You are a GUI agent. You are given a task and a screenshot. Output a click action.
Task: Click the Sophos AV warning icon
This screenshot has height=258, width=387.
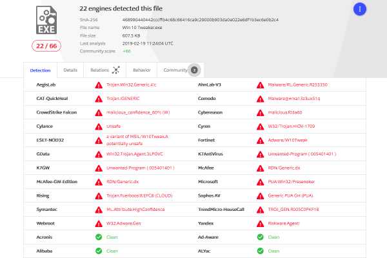pos(260,196)
